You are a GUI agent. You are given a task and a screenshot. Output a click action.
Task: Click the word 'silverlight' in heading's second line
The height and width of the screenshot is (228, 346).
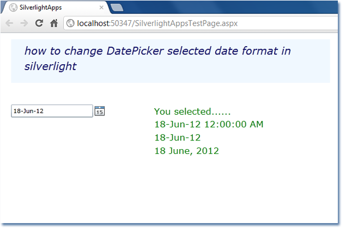point(50,66)
